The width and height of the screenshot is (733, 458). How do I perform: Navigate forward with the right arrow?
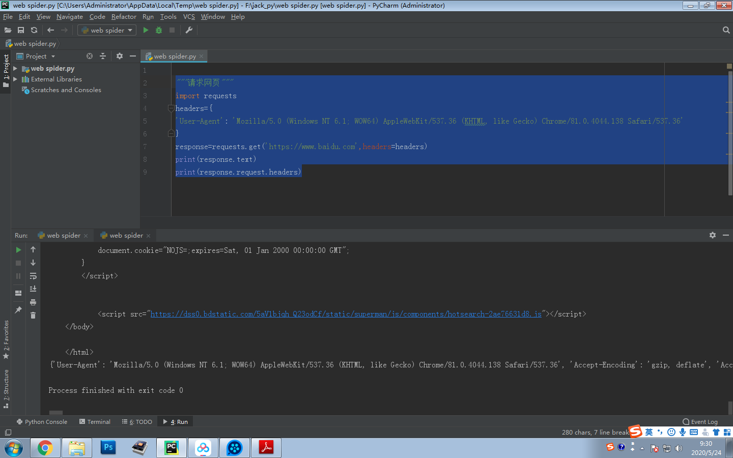[x=64, y=30]
